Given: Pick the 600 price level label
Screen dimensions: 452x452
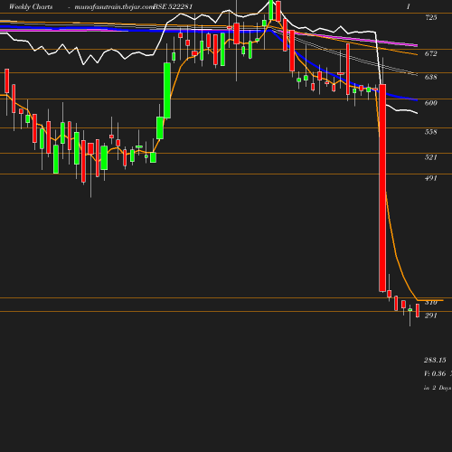Looking at the screenshot, I should tap(431, 103).
